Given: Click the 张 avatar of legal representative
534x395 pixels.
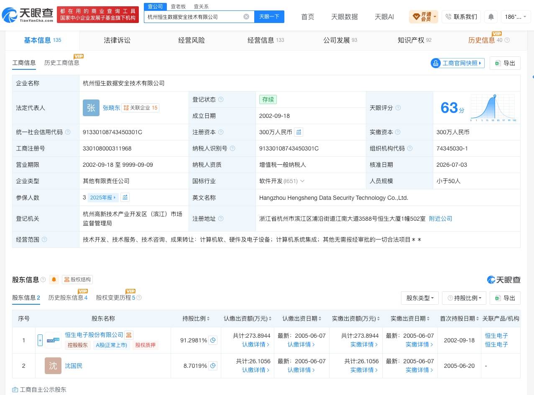Looking at the screenshot, I should click(91, 108).
